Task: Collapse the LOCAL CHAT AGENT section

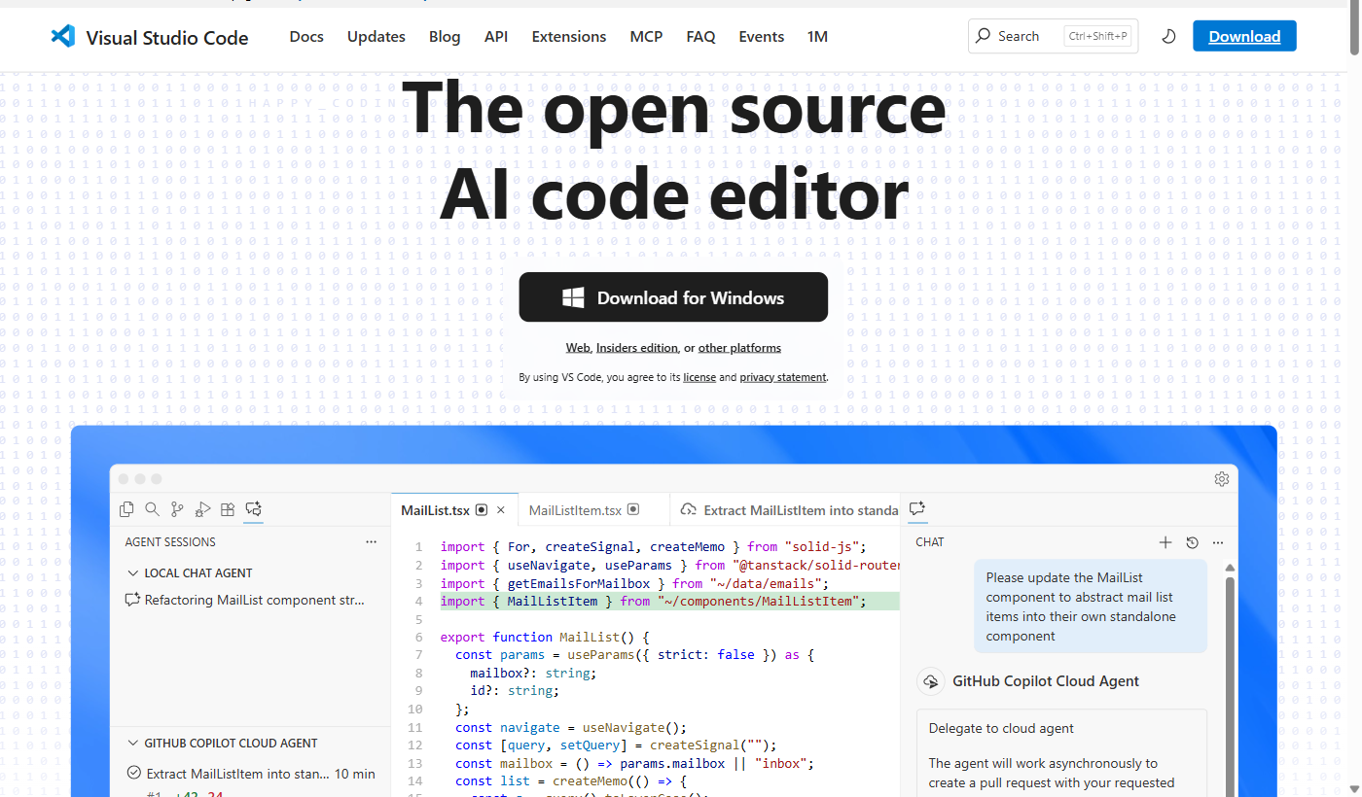Action: 134,572
